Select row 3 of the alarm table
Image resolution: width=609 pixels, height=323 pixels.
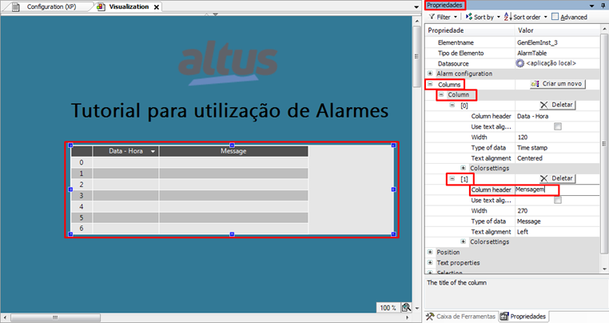[190, 196]
